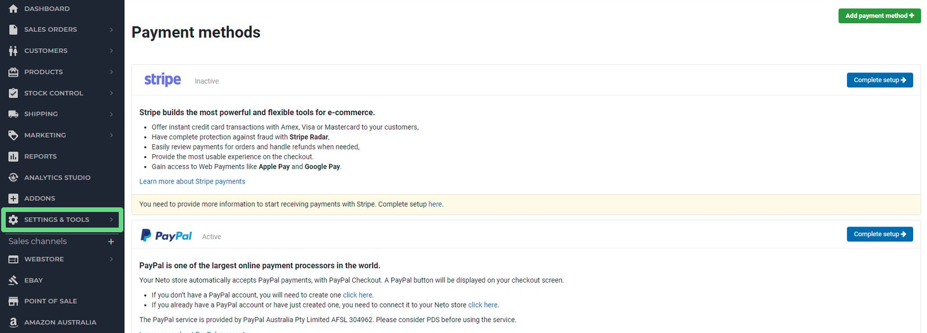This screenshot has width=927, height=333.
Task: Click the Customers people icon
Action: click(x=13, y=51)
